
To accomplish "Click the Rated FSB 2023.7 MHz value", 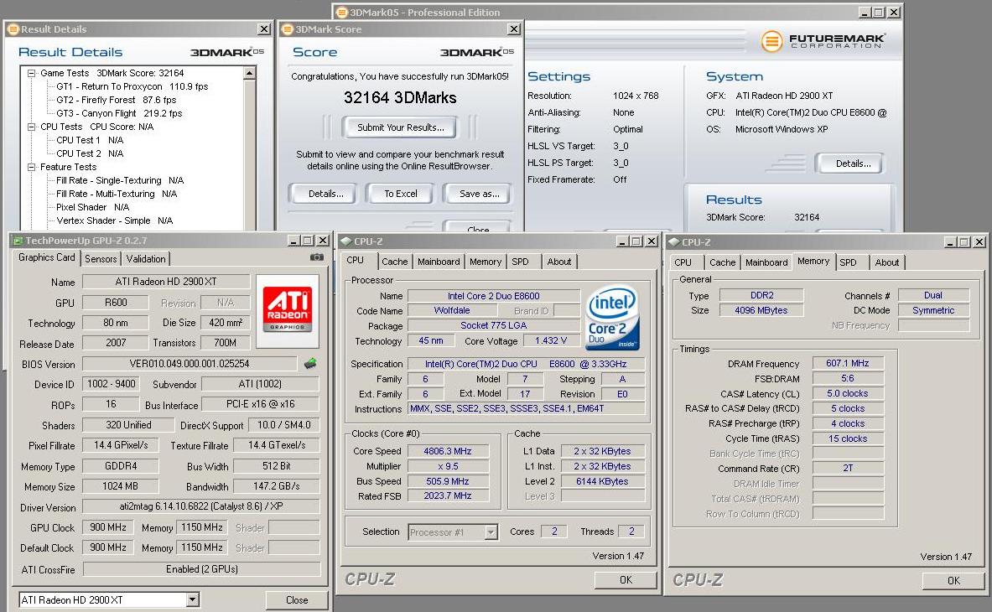I will pyautogui.click(x=448, y=495).
